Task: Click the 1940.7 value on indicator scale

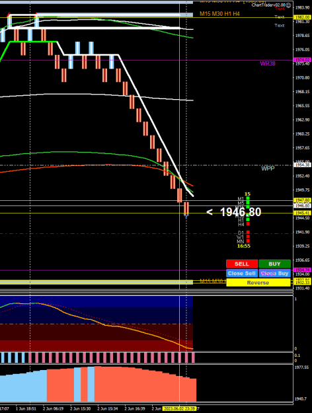Action: (x=300, y=399)
